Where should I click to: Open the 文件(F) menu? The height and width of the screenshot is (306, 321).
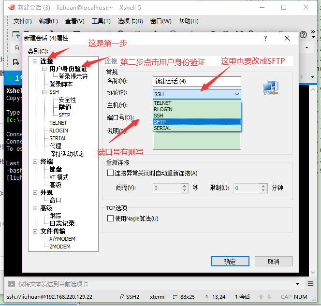click(23, 21)
